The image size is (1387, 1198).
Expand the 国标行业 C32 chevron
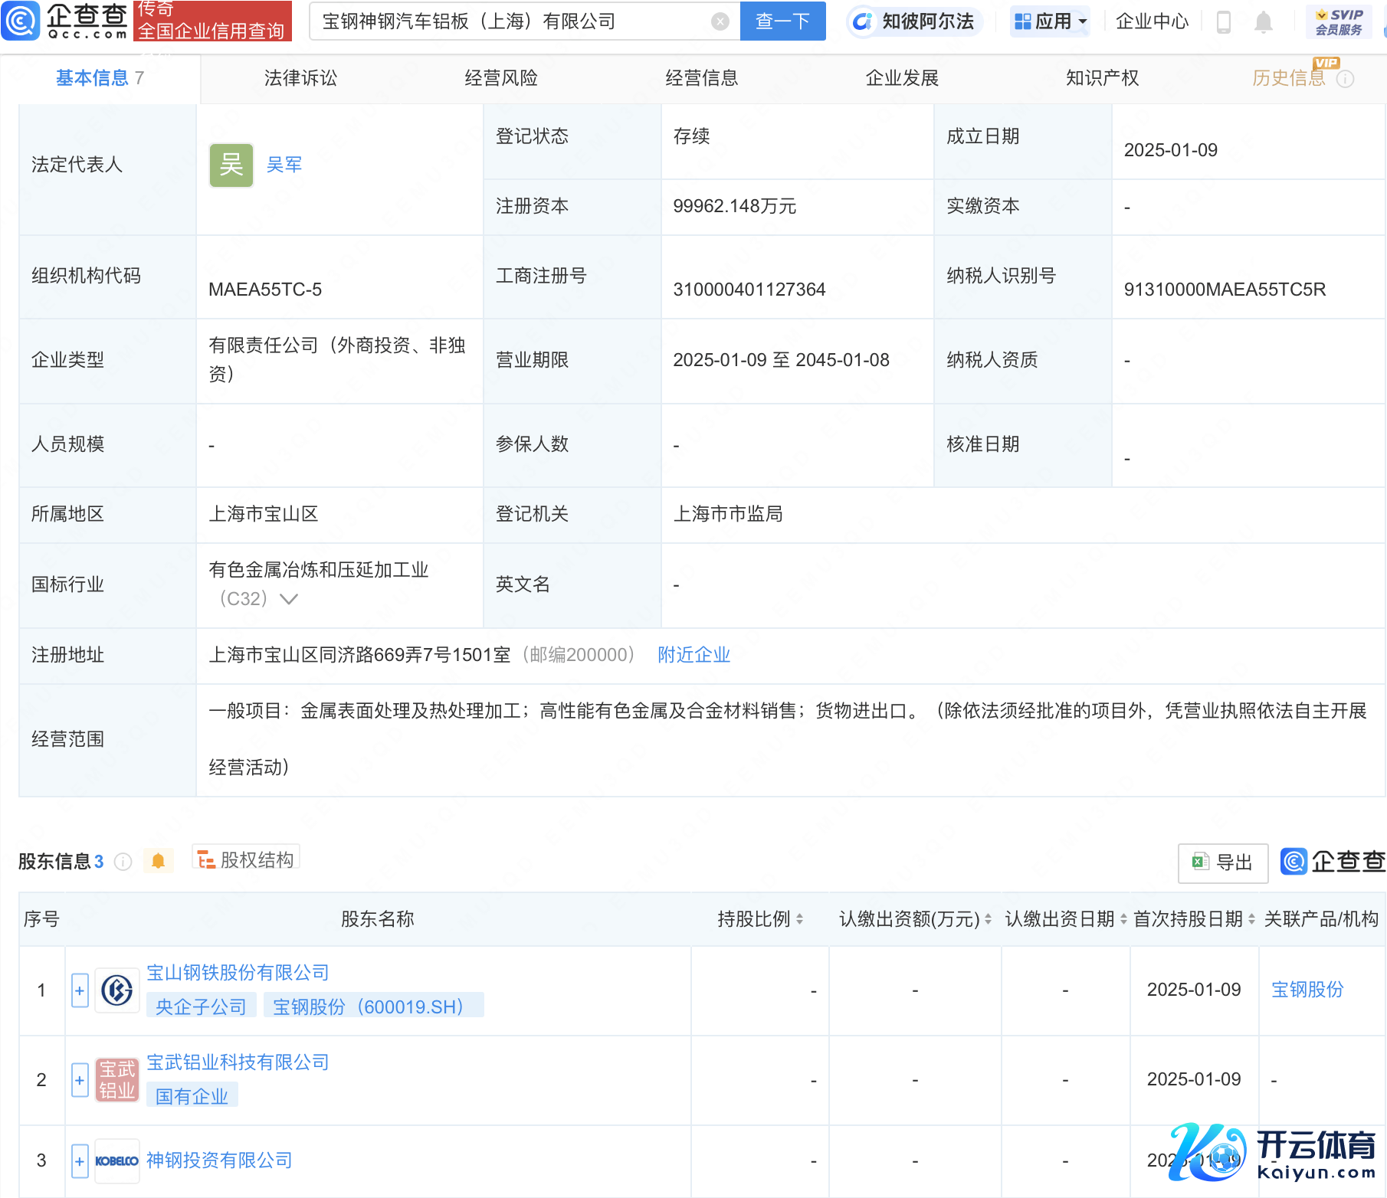[x=289, y=599]
